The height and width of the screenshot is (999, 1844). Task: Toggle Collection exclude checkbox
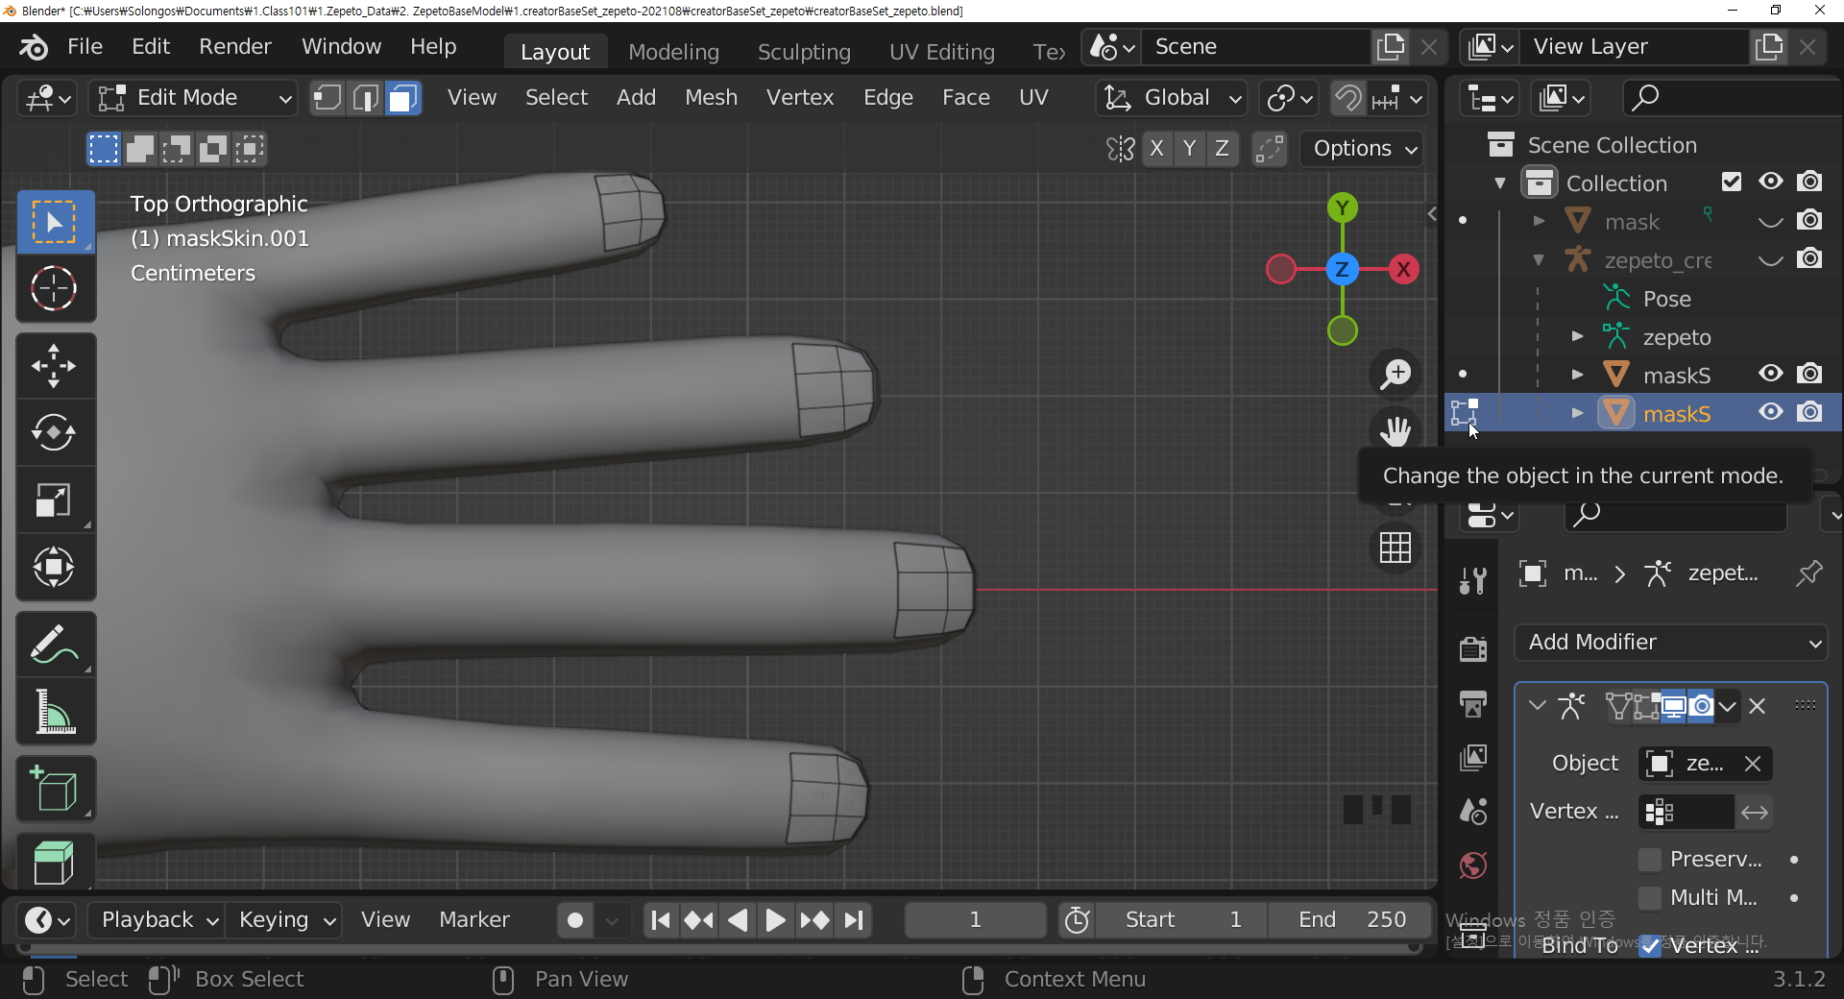(1732, 182)
